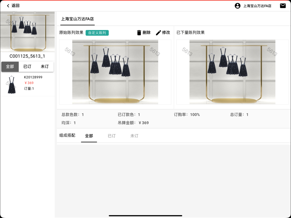291x218 pixels.
Task: Open the 未订 tab in lower tab bar
Action: 134,136
